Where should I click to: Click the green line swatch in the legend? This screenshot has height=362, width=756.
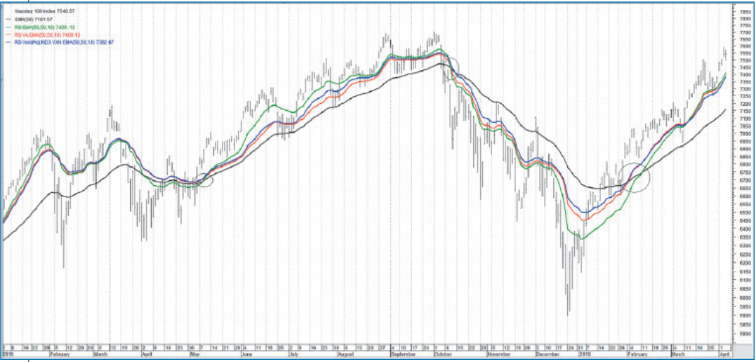click(x=8, y=27)
